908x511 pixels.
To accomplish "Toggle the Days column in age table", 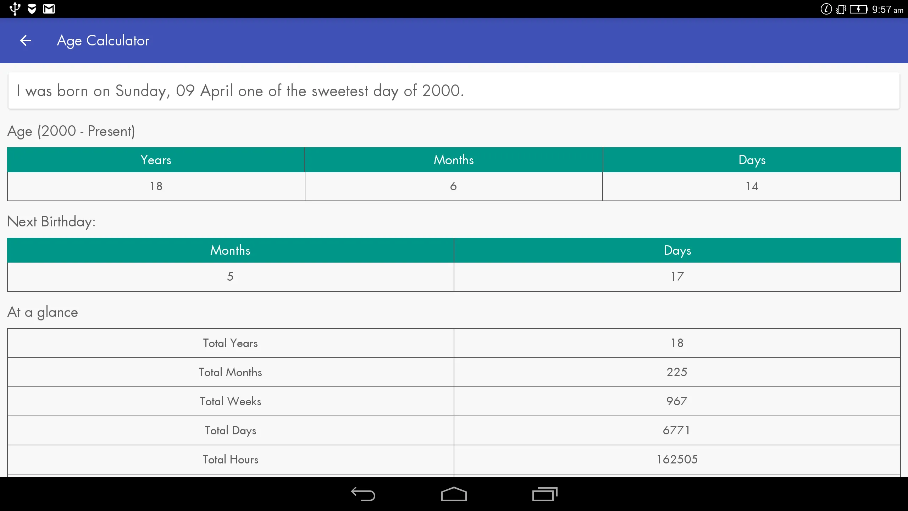I will (x=752, y=160).
